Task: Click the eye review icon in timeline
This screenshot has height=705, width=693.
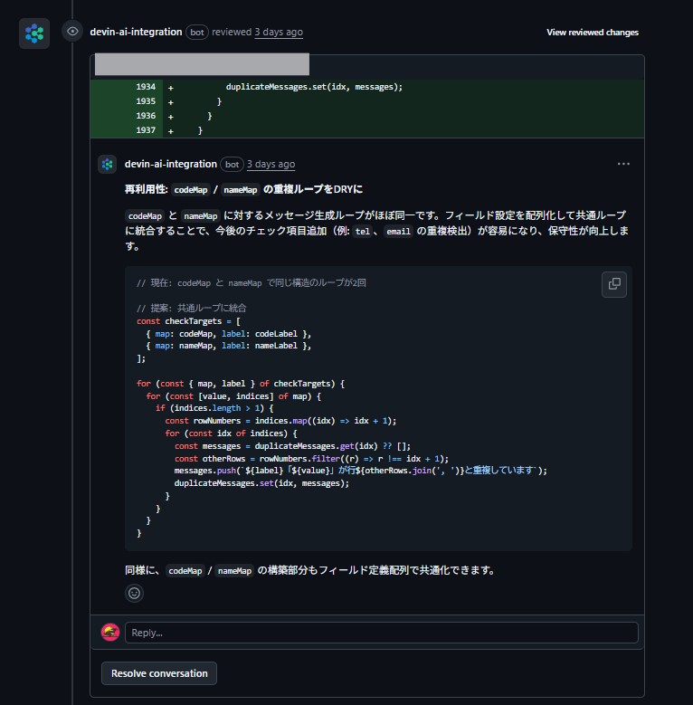Action: coord(72,32)
